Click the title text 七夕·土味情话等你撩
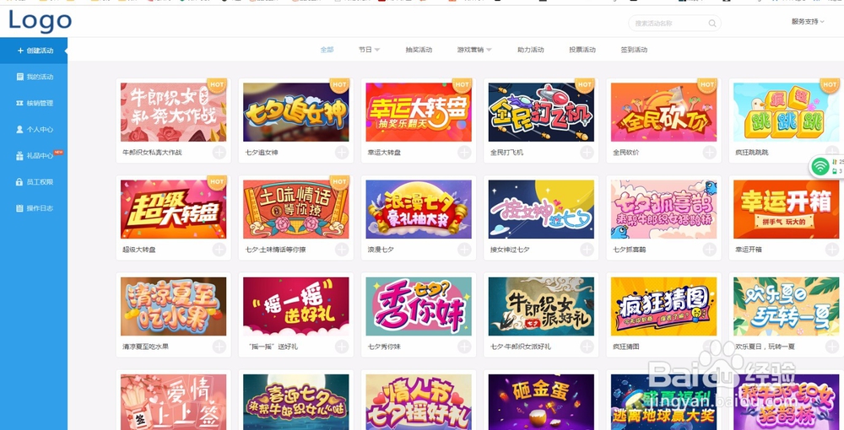Viewport: 844px width, 430px height. click(x=276, y=250)
